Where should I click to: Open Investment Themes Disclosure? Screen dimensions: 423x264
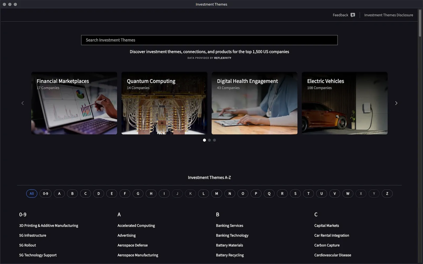click(388, 15)
